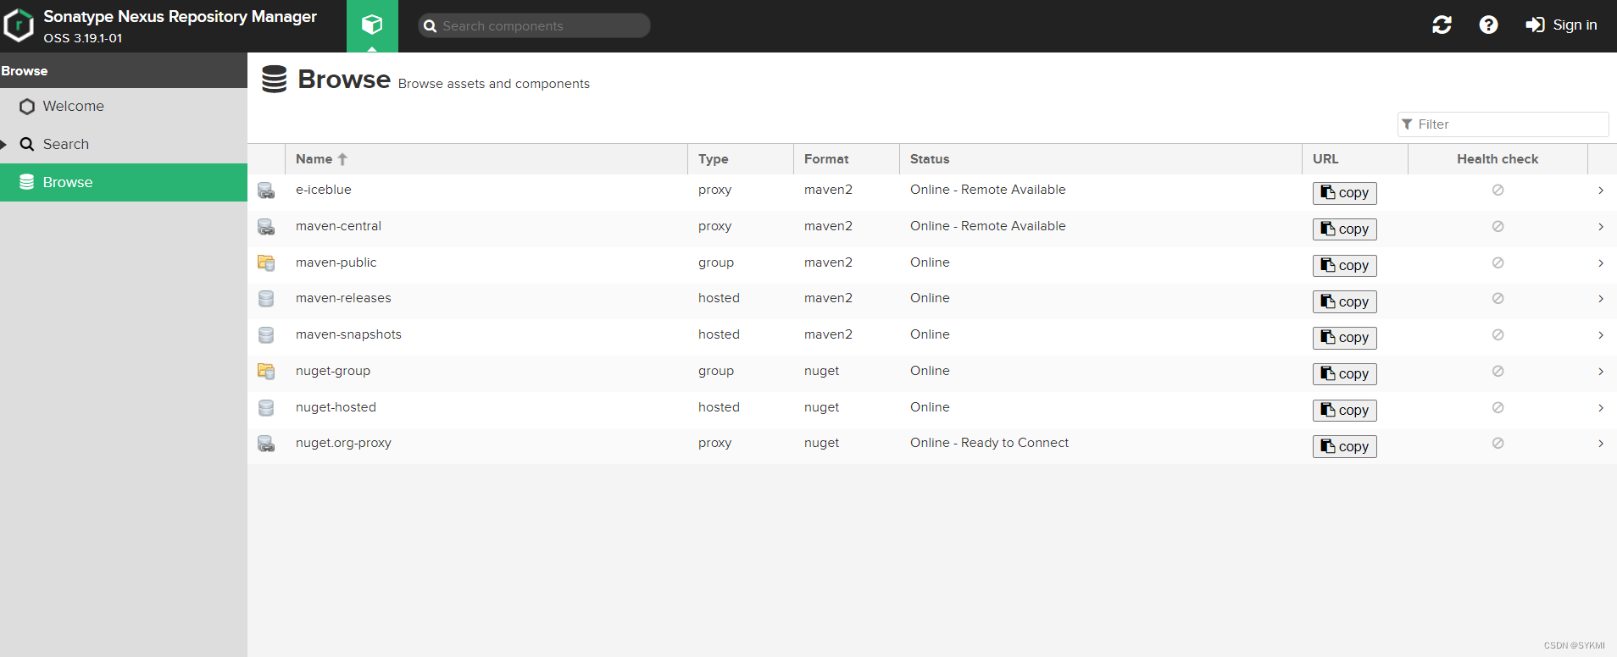The image size is (1617, 657).
Task: Select Browse in the sidebar
Action: [124, 182]
